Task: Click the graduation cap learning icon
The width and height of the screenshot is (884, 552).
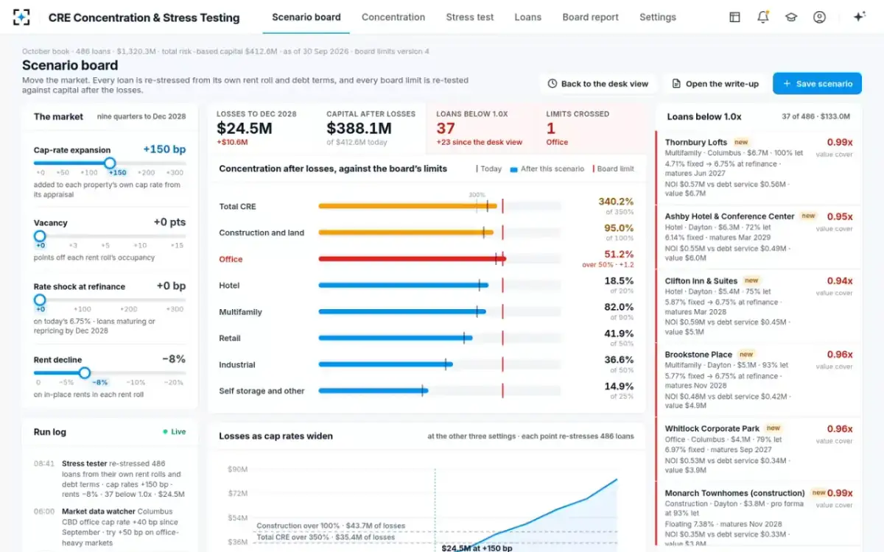Action: click(x=791, y=17)
